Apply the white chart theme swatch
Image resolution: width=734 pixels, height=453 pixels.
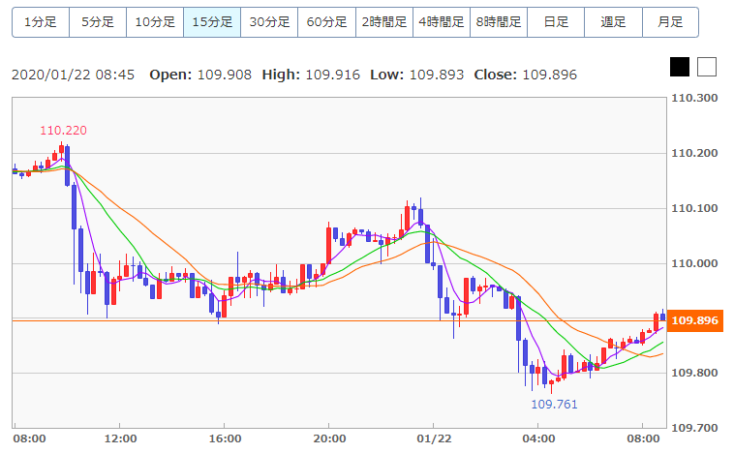707,67
